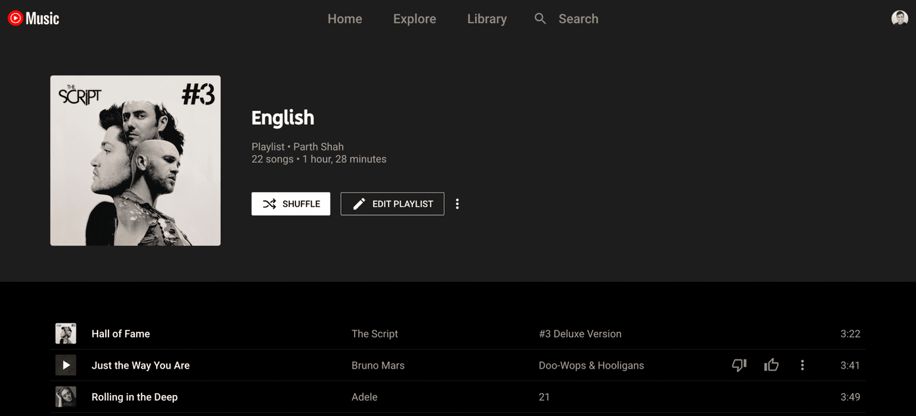The width and height of the screenshot is (916, 416).
Task: Click the Hall of Fame album thumbnail
Action: click(x=66, y=334)
